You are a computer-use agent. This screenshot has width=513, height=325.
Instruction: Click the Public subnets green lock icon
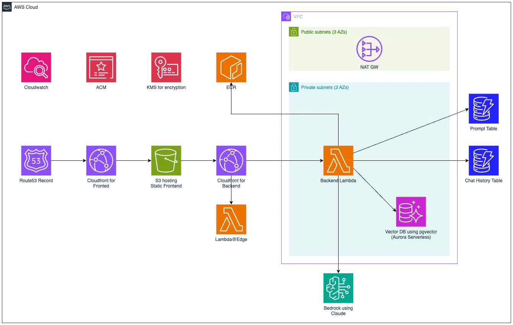[293, 31]
